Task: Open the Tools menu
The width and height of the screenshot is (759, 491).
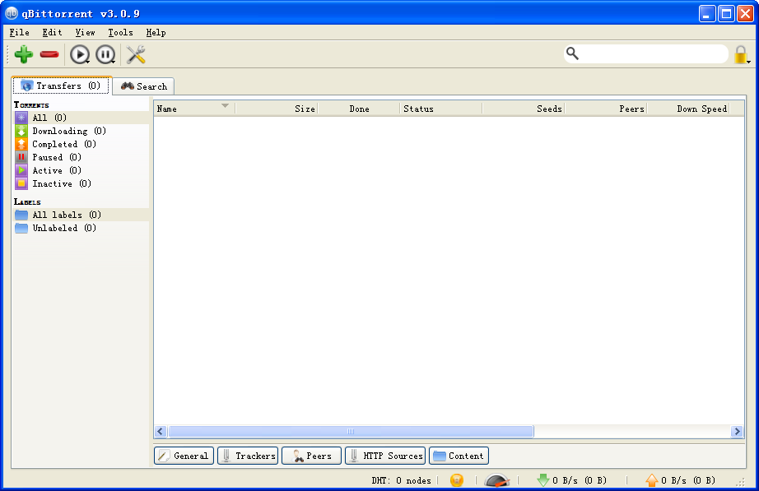Action: pyautogui.click(x=120, y=32)
